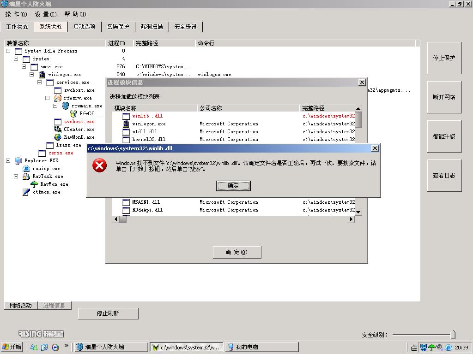This screenshot has width=473, height=354.
Task: Switch to the 启动选项 tab
Action: [x=85, y=26]
